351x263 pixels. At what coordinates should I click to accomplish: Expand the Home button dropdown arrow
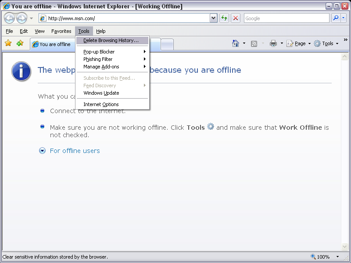click(x=244, y=43)
